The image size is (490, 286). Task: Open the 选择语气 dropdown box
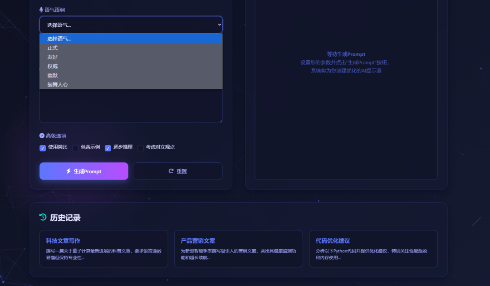[131, 24]
